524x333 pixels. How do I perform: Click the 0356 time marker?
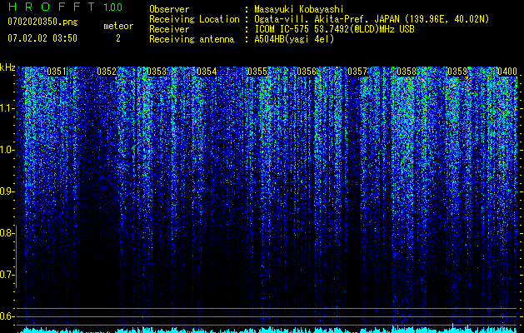pos(307,72)
